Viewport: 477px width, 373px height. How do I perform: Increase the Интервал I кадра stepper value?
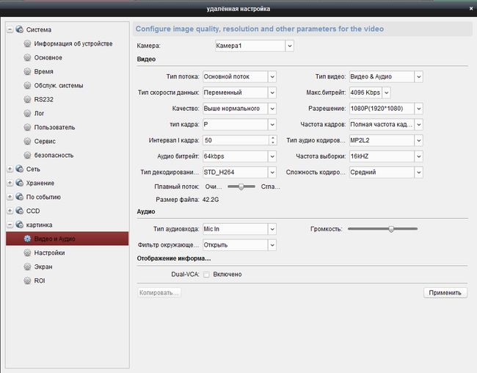coord(273,137)
